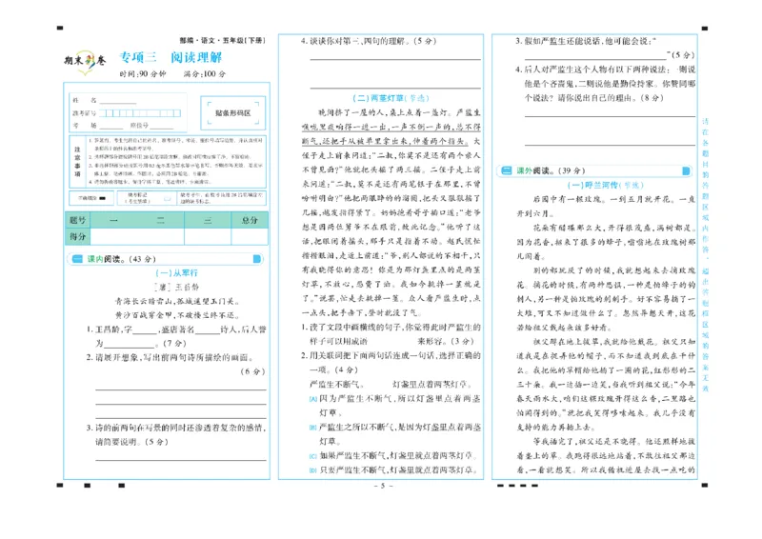Click the author line [唐] 王昌龄
Image resolution: width=762 pixels, height=539 pixels.
click(176, 288)
